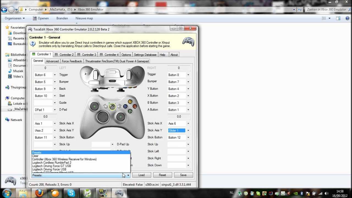
Task: Expand the Y Button mapping dropdown
Action: click(188, 89)
